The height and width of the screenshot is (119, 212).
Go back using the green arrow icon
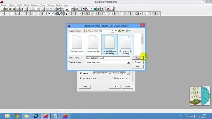click(x=116, y=31)
